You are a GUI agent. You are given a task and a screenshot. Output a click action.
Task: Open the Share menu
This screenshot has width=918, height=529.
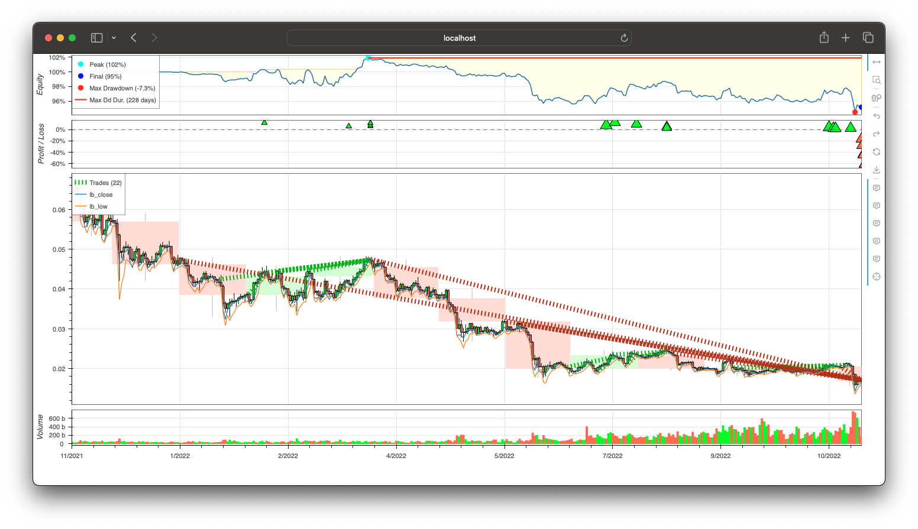click(824, 38)
